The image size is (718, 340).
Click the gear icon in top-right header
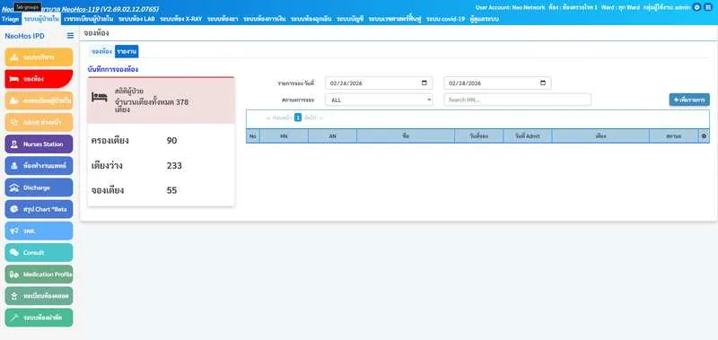click(x=697, y=7)
